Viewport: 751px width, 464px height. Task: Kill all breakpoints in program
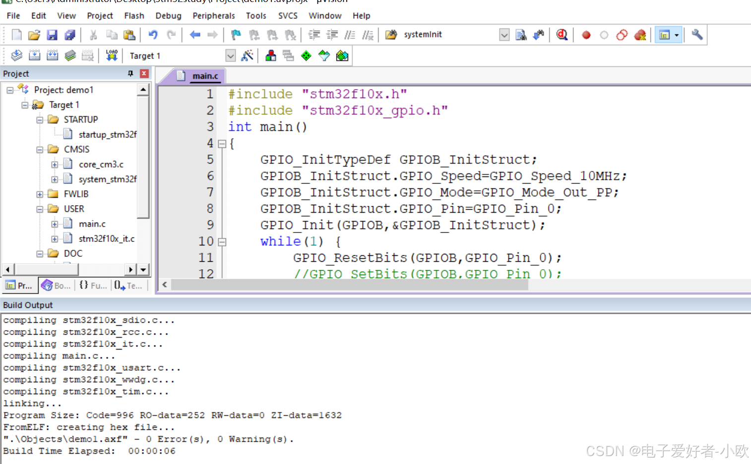[640, 35]
